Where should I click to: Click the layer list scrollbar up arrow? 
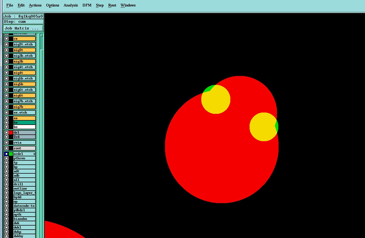pos(41,35)
